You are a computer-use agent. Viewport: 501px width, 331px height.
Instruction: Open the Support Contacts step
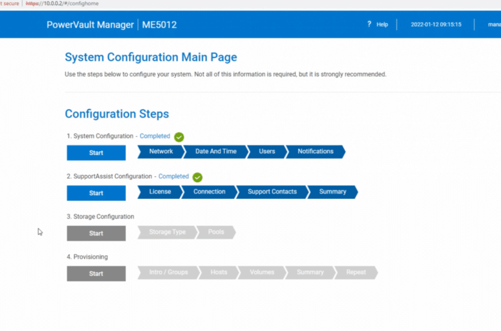pos(272,192)
